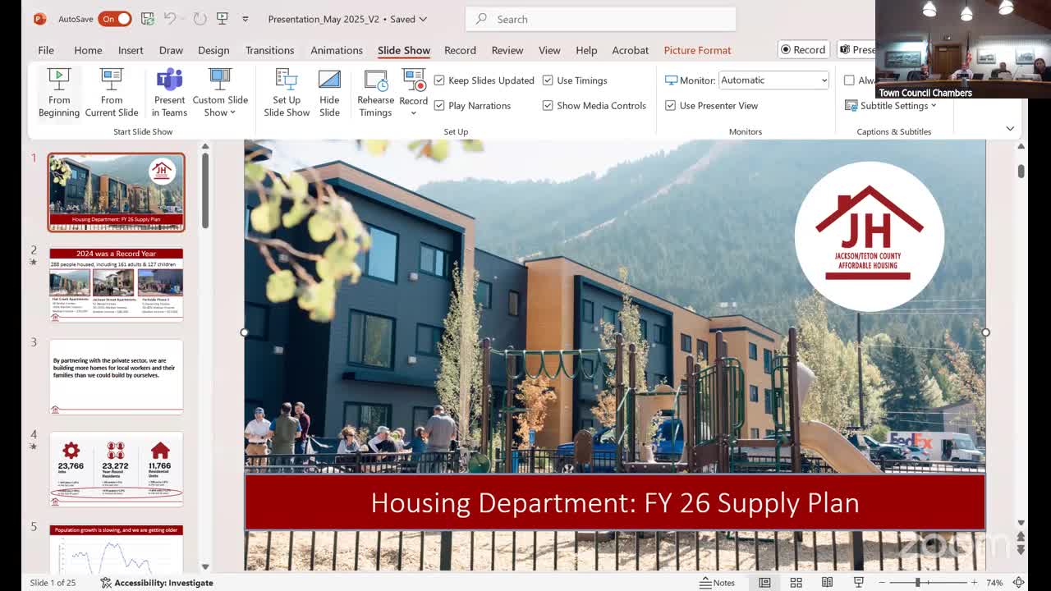Toggle the Notes pane button

(x=717, y=583)
